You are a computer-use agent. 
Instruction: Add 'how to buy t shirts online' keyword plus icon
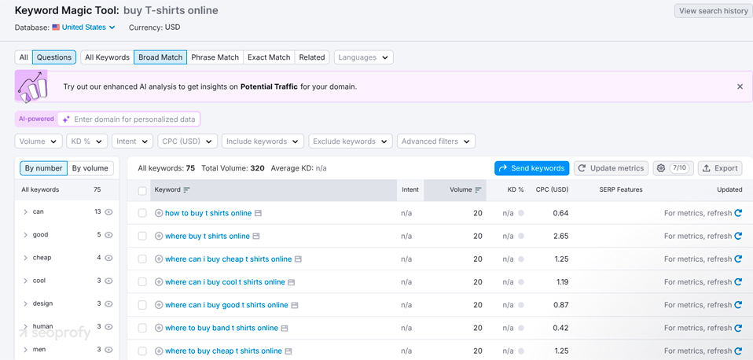159,213
